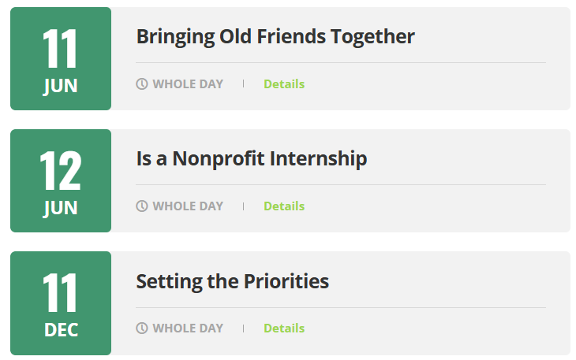Click the JUN month label under 11
Image resolution: width=576 pixels, height=360 pixels.
[61, 86]
